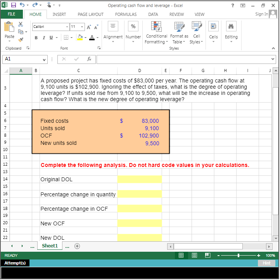Open font color dropdown arrow
The width and height of the screenshot is (280, 280).
click(98, 38)
